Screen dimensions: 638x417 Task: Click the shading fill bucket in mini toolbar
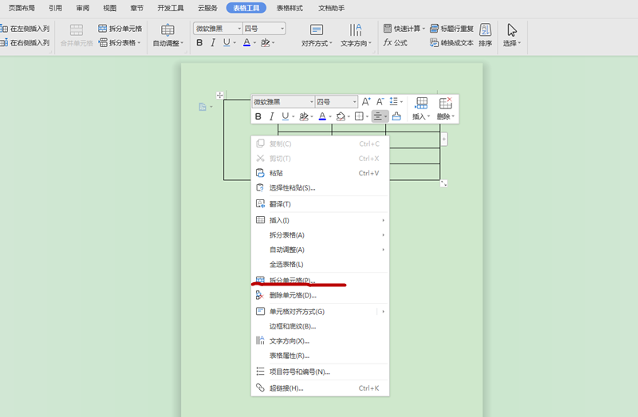point(341,116)
